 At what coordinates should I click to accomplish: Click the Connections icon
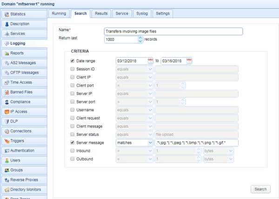click(7, 131)
